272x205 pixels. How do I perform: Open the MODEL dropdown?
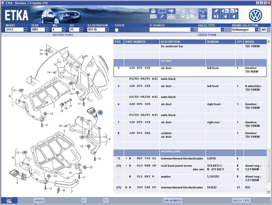[x=25, y=30]
